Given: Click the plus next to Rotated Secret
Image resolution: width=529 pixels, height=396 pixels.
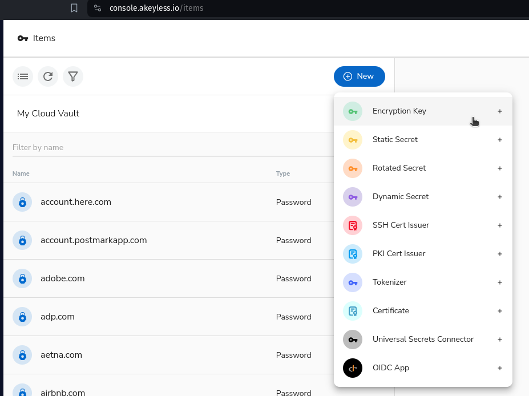Looking at the screenshot, I should pos(500,168).
